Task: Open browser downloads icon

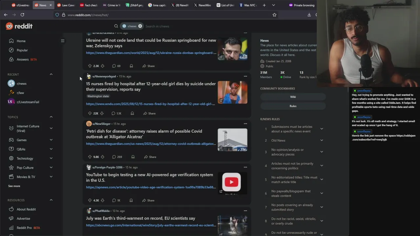Action: click(309, 15)
